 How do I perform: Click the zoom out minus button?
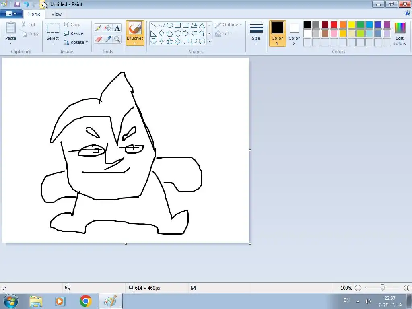[x=358, y=288]
